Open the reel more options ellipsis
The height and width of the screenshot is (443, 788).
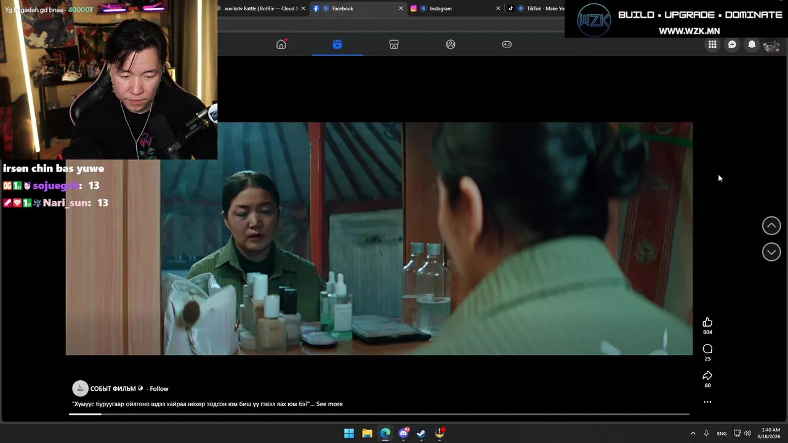click(x=707, y=402)
